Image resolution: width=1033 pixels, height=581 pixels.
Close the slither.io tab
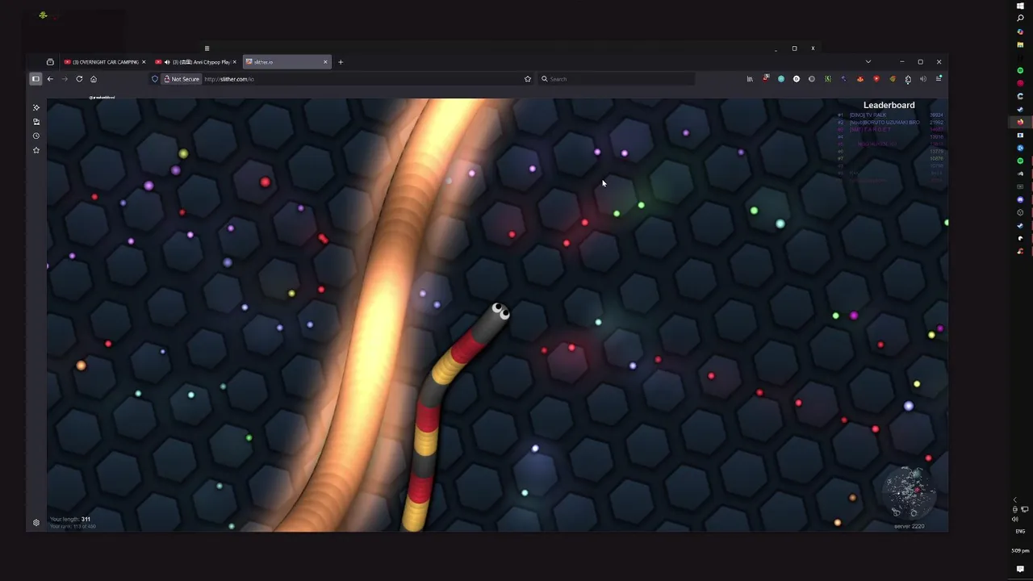325,62
